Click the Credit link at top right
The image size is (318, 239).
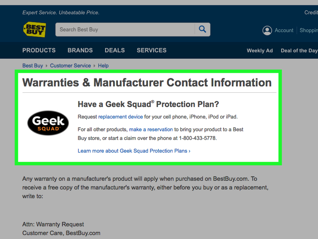311,12
